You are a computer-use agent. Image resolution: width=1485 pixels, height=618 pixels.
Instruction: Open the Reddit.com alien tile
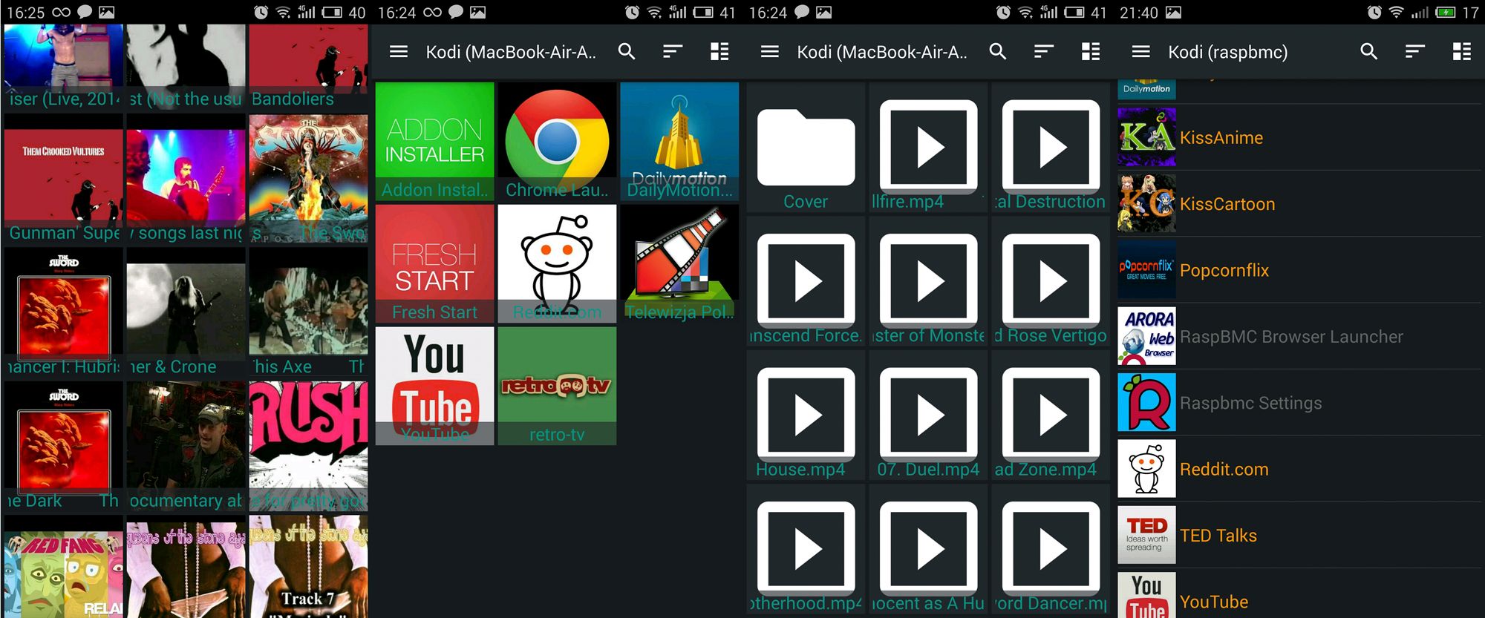[557, 263]
